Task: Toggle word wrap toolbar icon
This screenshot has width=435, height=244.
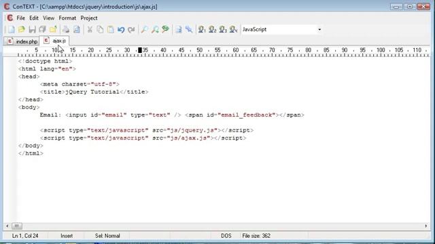Action: tap(178, 29)
